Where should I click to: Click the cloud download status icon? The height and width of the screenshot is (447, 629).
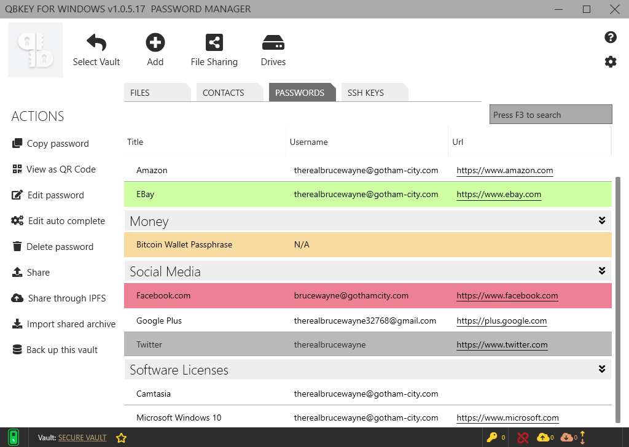pyautogui.click(x=566, y=437)
